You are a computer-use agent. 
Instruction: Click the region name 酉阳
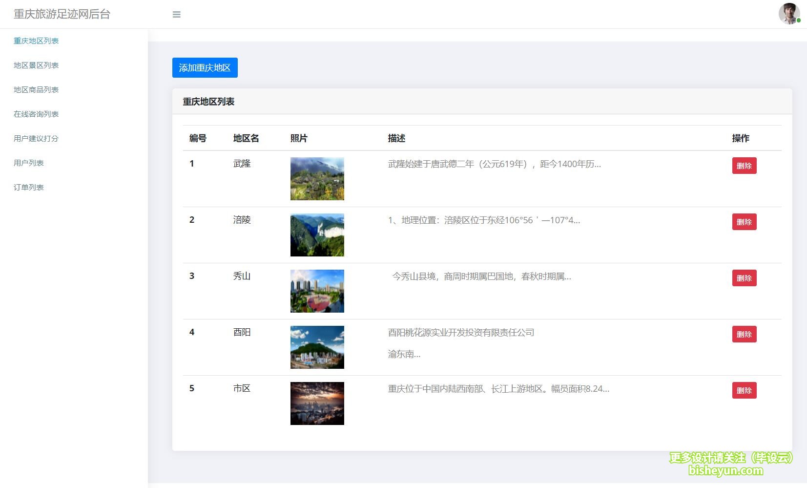(x=242, y=332)
